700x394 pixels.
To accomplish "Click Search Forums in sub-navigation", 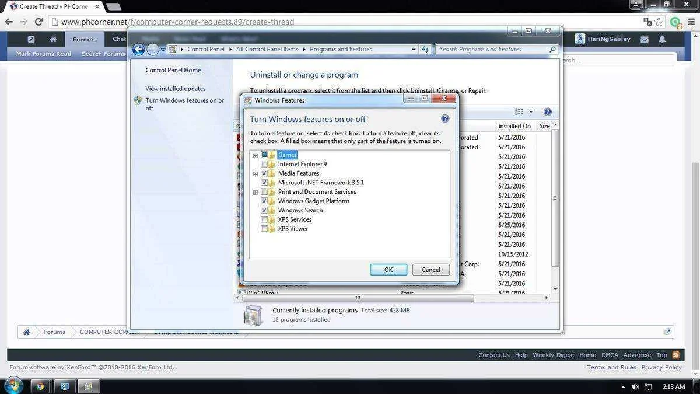I will pos(103,54).
